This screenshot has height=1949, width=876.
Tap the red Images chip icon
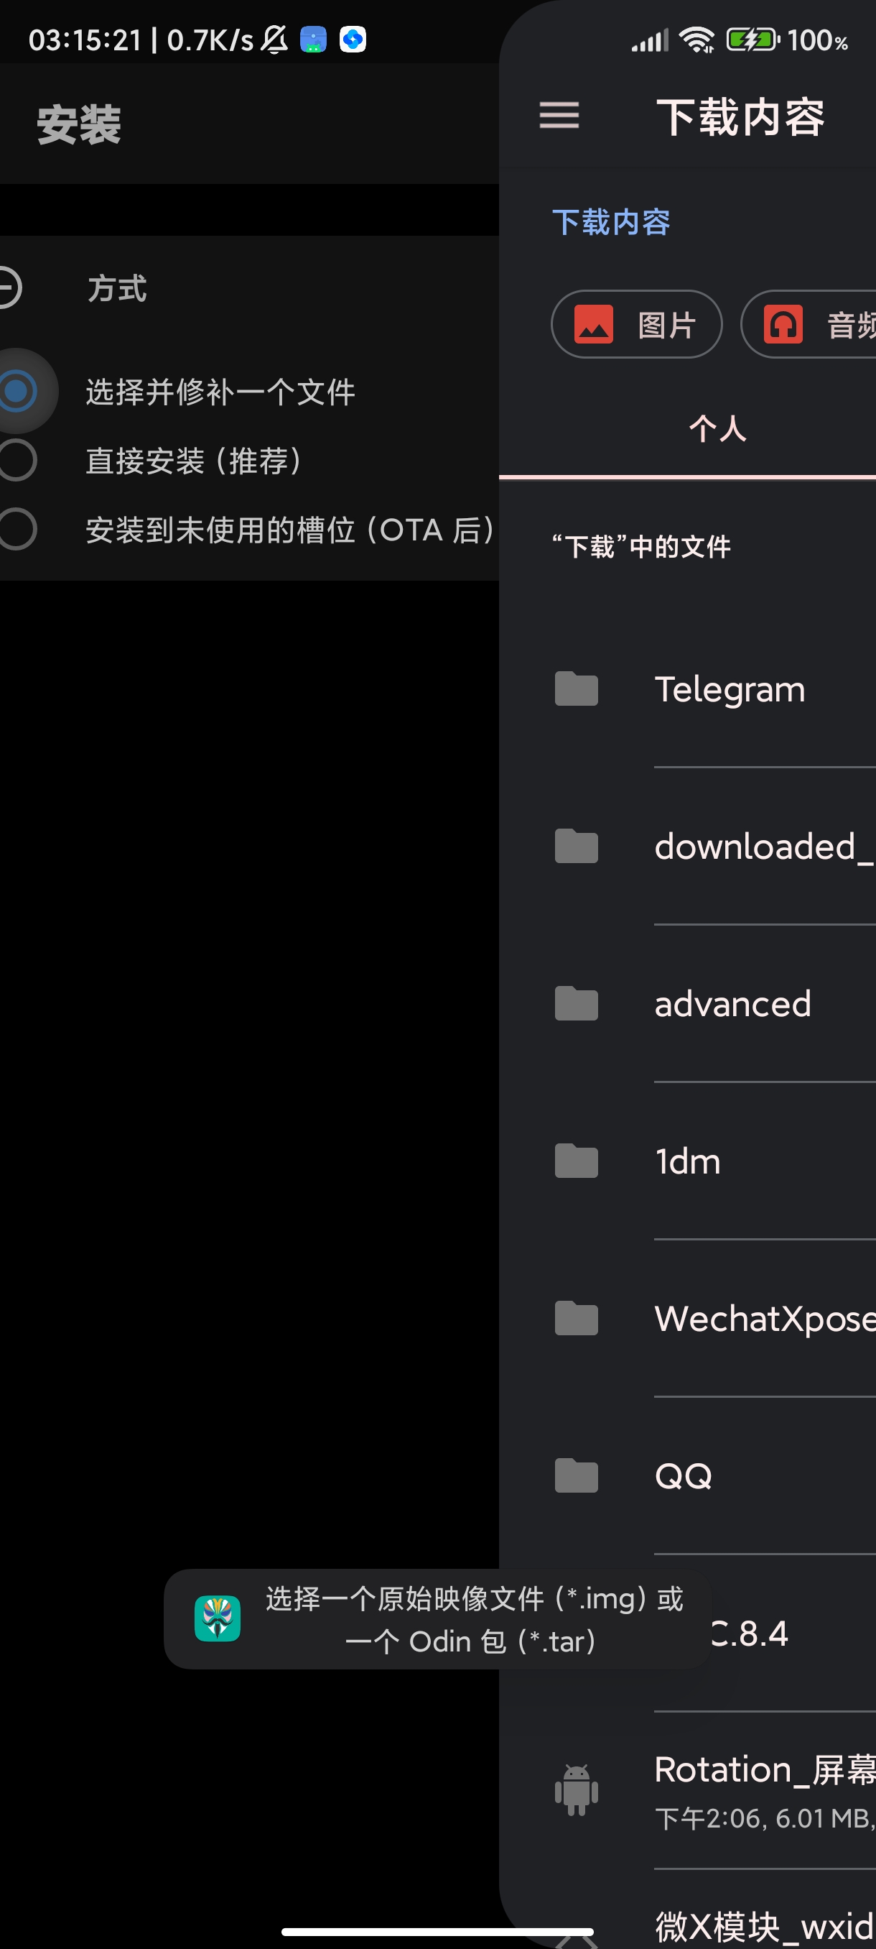pyautogui.click(x=593, y=325)
